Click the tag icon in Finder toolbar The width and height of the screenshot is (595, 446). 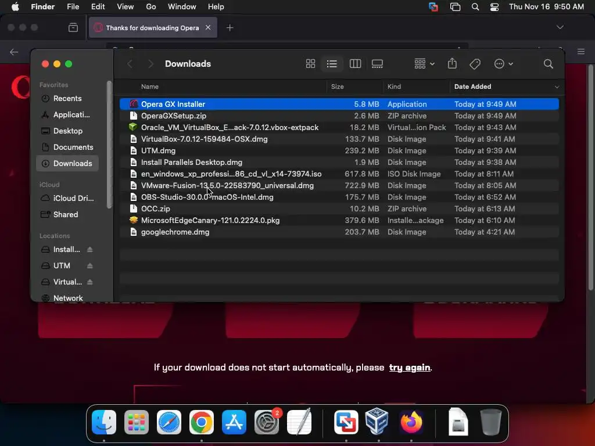(x=475, y=64)
